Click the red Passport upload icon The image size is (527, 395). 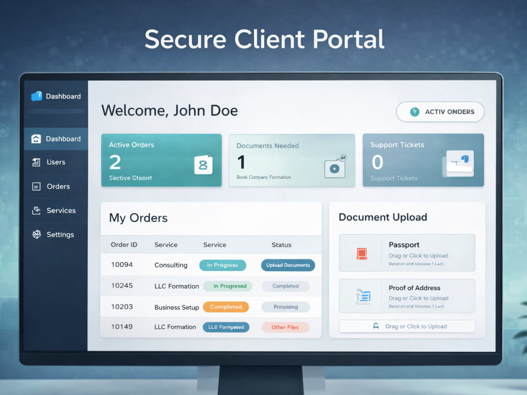tap(362, 254)
